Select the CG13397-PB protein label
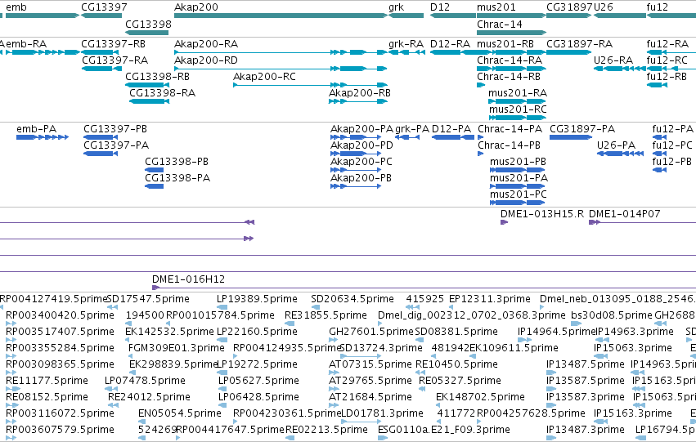 click(x=115, y=129)
